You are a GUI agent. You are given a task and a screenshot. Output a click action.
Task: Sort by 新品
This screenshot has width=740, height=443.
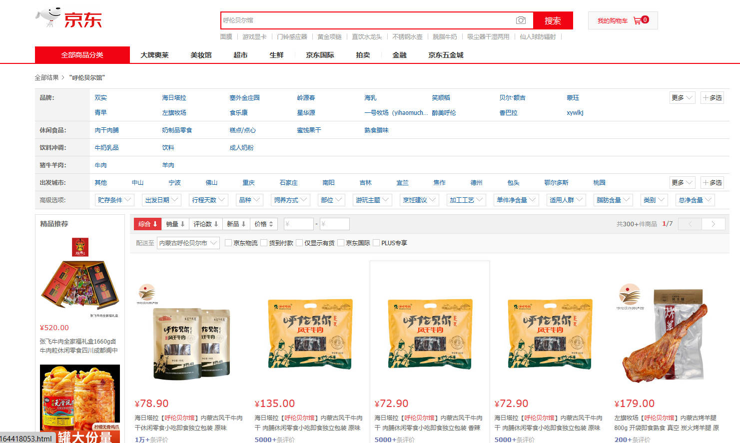[x=236, y=224]
